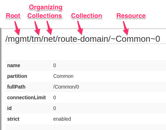The image size is (166, 130).
Task: Click the 'partition' property label
Action: pos(17,76)
